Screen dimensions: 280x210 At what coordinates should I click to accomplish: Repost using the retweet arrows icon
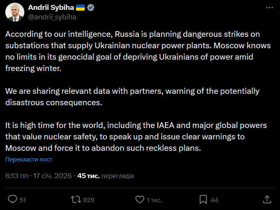pos(76,199)
